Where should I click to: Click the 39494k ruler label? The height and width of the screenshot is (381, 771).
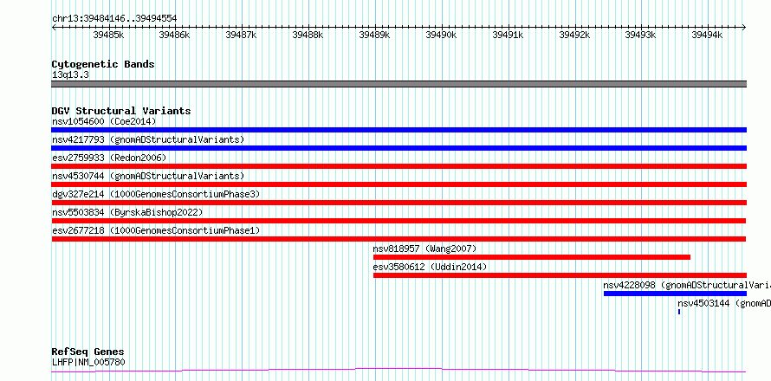click(x=708, y=35)
